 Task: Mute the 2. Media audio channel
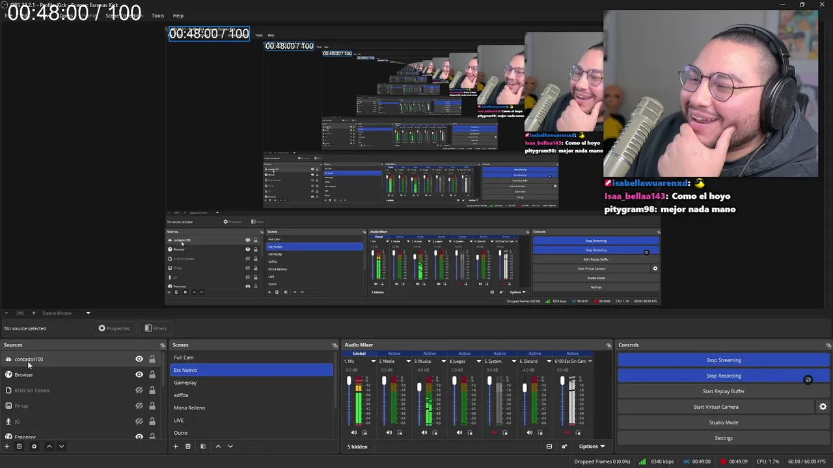(x=389, y=432)
